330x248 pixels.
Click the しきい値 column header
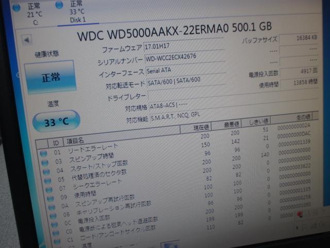[x=256, y=121]
